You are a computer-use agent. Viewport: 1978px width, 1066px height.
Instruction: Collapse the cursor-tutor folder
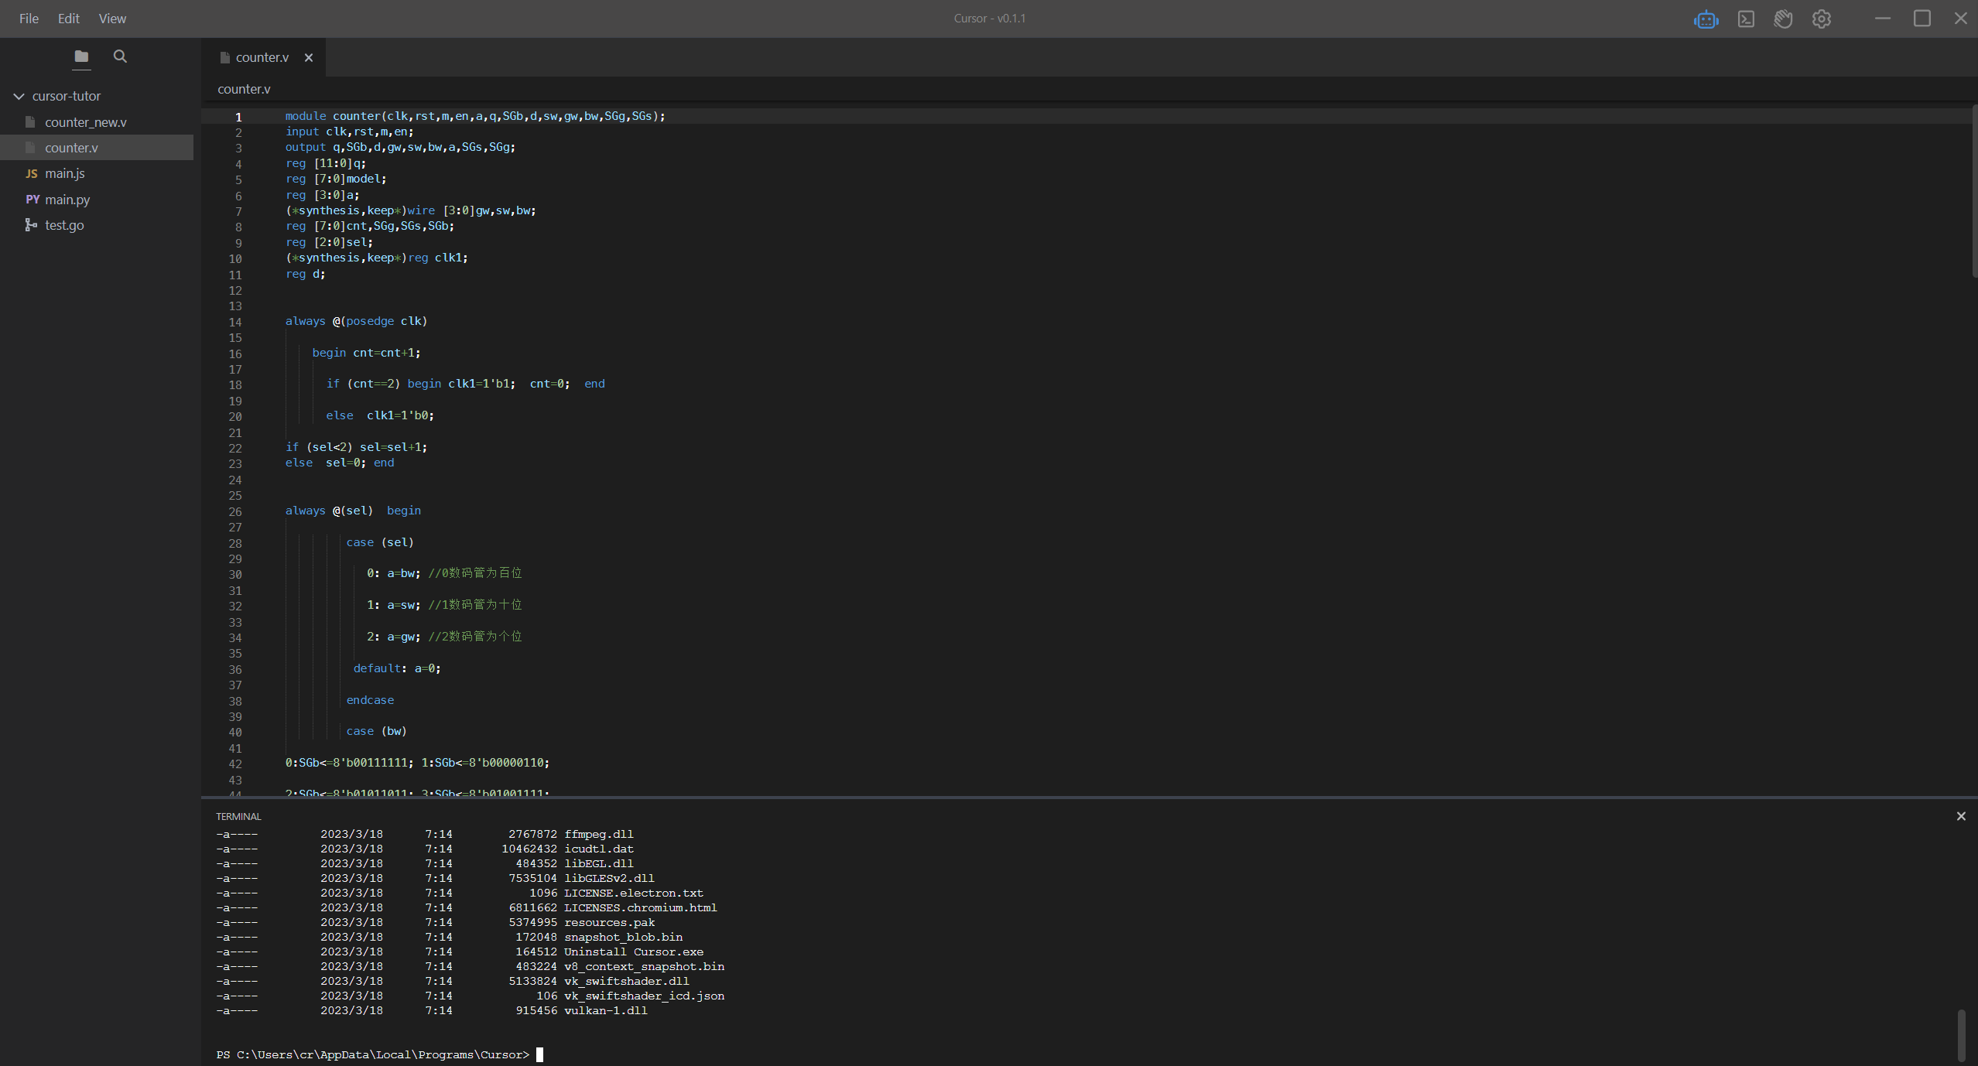(x=19, y=96)
